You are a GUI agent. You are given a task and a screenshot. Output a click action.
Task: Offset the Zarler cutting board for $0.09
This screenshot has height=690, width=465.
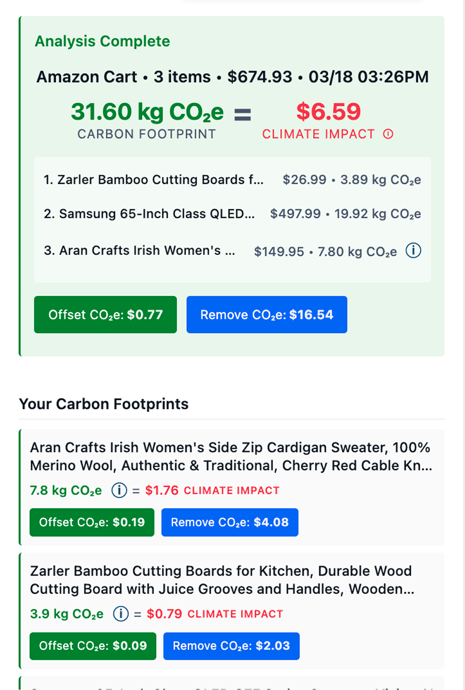pyautogui.click(x=93, y=646)
